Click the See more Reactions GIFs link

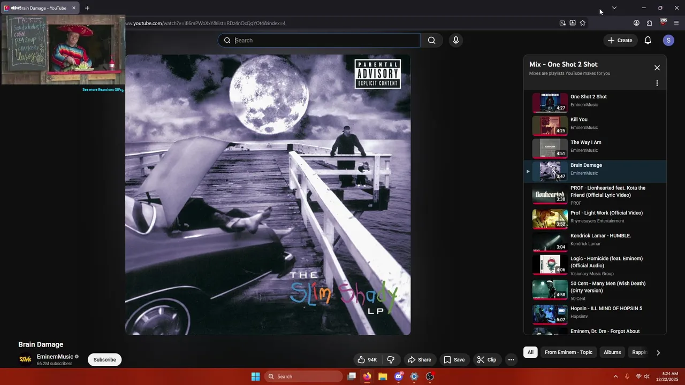[x=103, y=90]
